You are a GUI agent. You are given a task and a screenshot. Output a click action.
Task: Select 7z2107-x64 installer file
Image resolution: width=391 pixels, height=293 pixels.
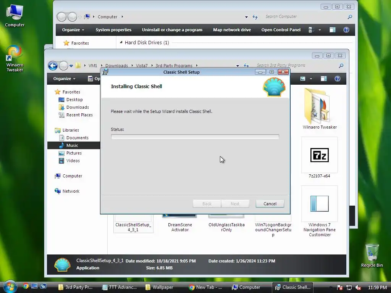pyautogui.click(x=320, y=158)
